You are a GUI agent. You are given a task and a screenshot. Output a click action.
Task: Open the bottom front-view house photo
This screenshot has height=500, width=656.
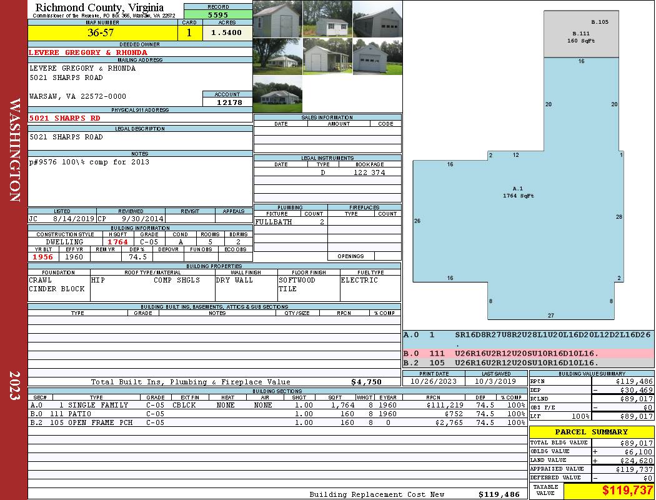tap(277, 94)
